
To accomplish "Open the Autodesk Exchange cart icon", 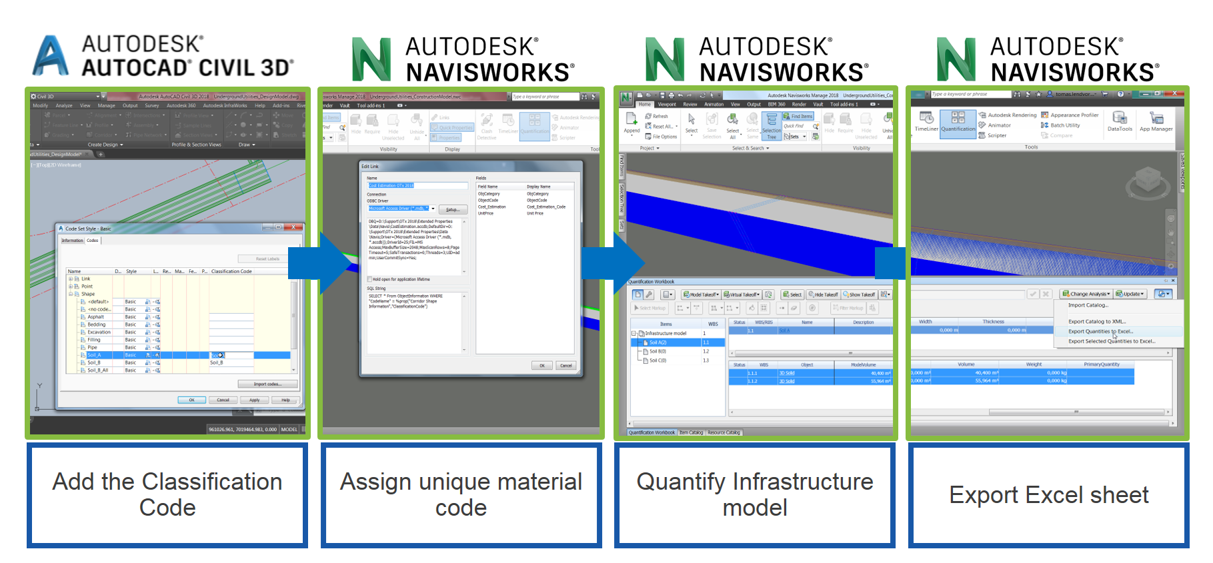I will (x=1105, y=94).
